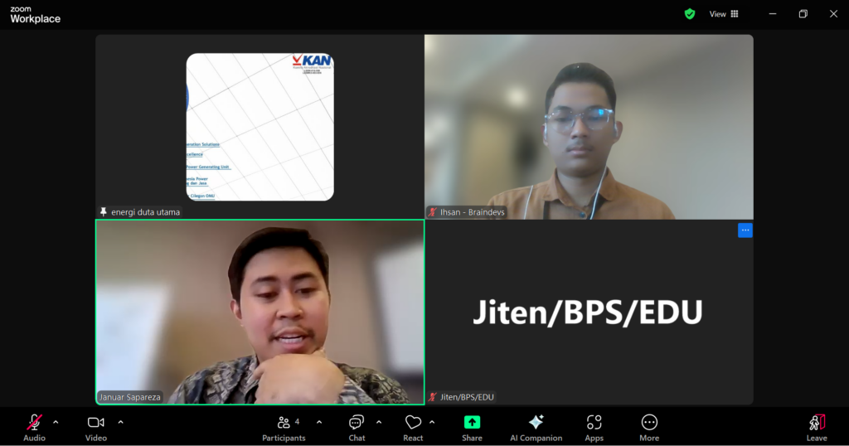Viewport: 849px width, 446px height.
Task: Select the energi duta utama video tile
Action: 260,126
